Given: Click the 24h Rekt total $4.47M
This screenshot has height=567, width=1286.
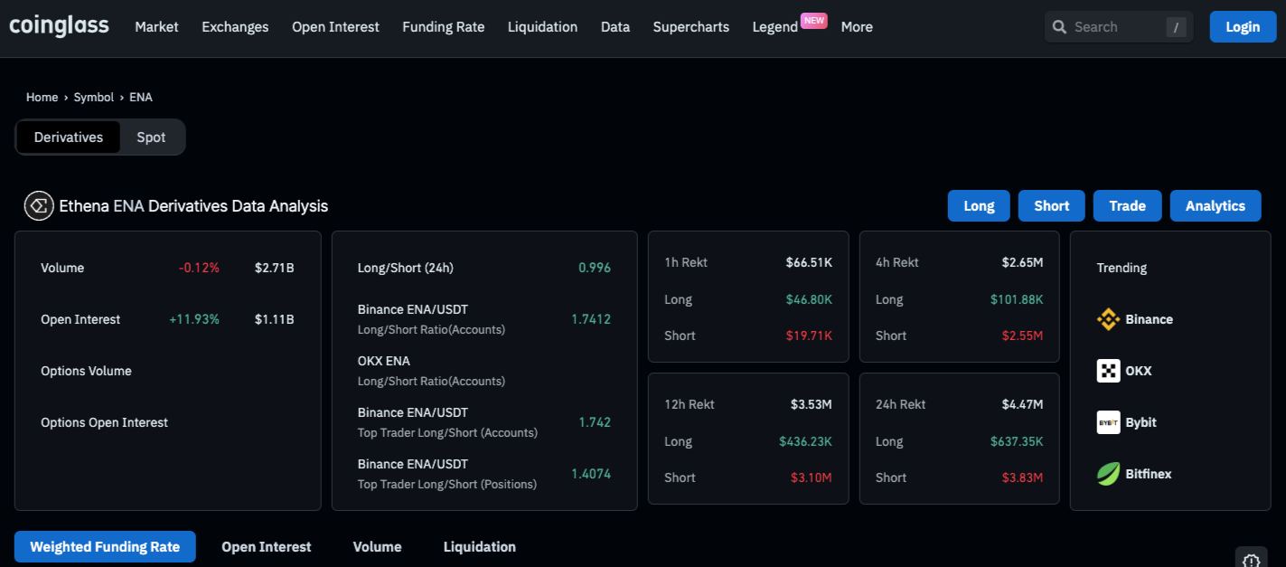Looking at the screenshot, I should pos(1022,404).
